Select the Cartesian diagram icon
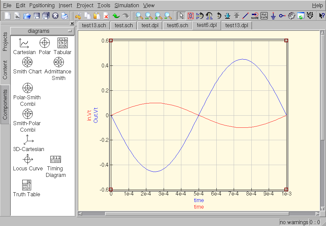This screenshot has height=226, width=326. [x=24, y=43]
